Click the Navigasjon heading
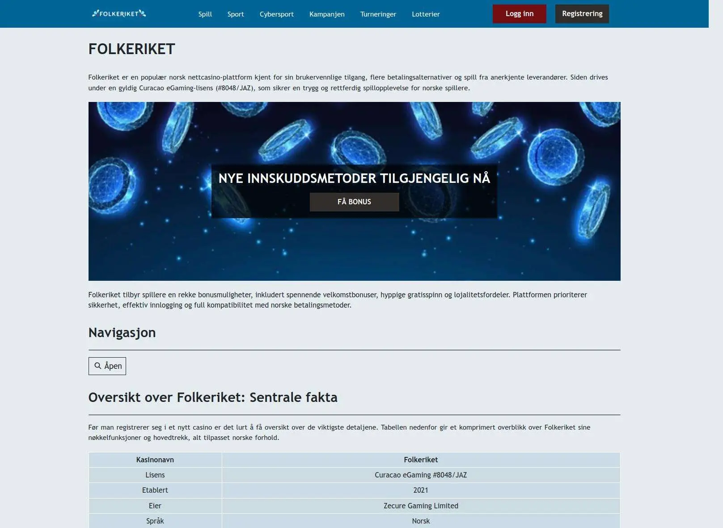 point(122,333)
